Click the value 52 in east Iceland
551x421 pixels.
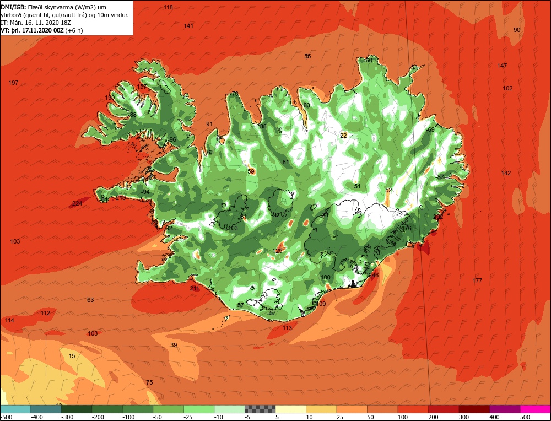pyautogui.click(x=388, y=190)
